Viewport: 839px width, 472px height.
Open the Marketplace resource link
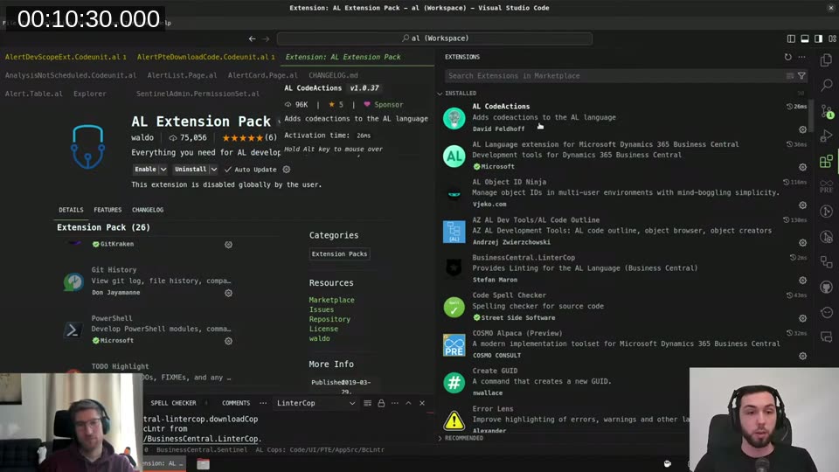click(x=331, y=300)
